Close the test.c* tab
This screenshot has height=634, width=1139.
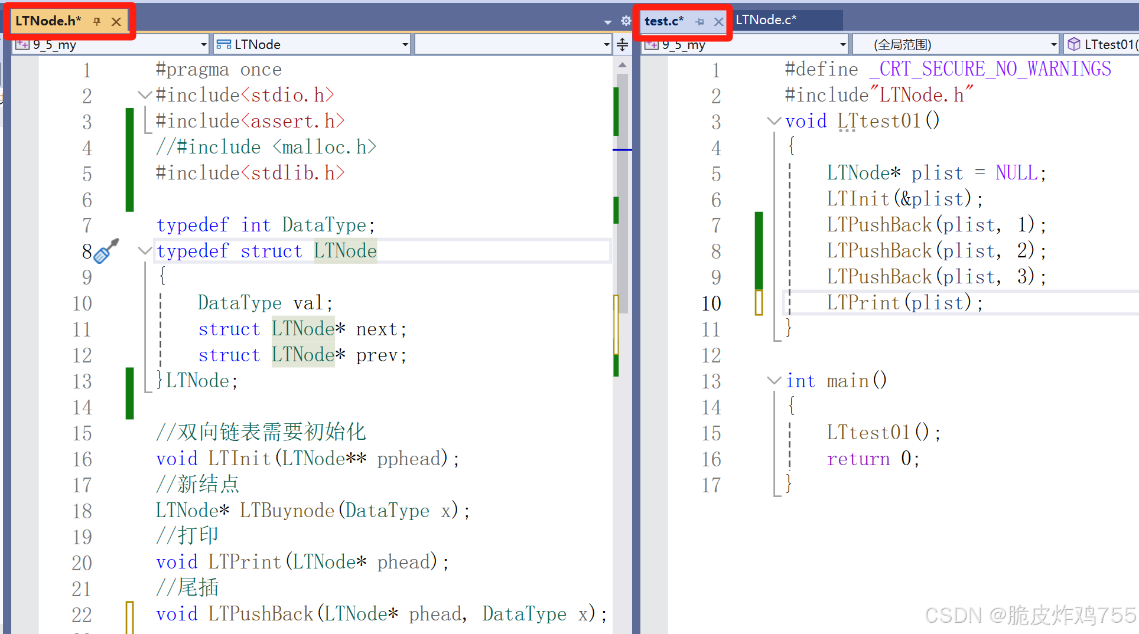718,22
